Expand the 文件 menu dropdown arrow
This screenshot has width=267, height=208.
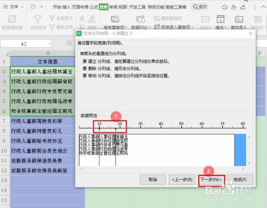22,7
